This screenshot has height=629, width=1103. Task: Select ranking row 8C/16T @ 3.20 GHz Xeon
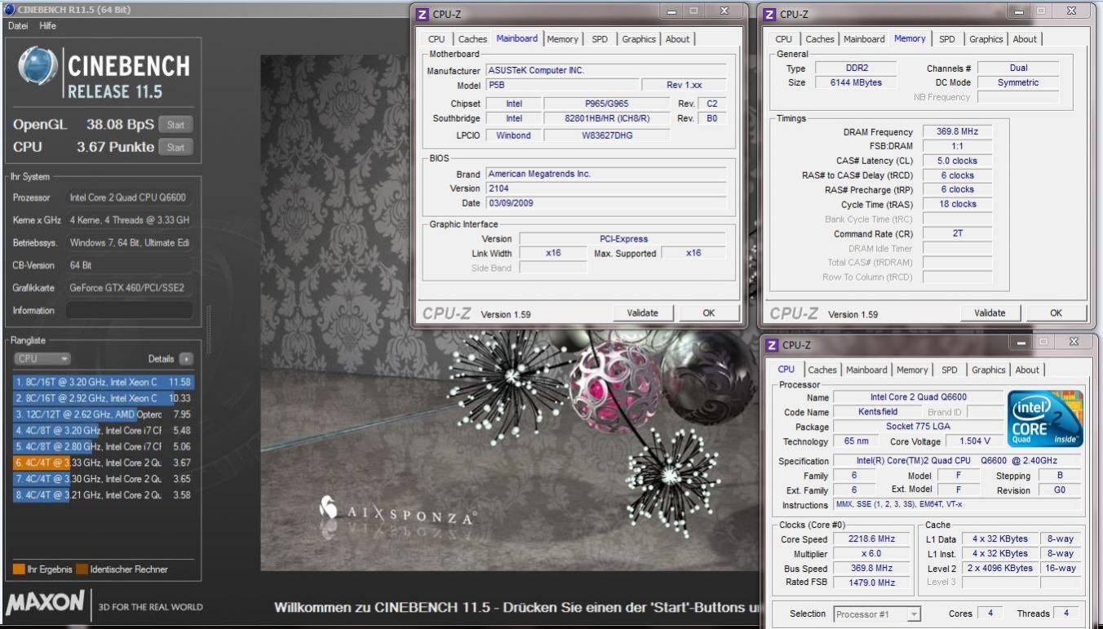[104, 382]
